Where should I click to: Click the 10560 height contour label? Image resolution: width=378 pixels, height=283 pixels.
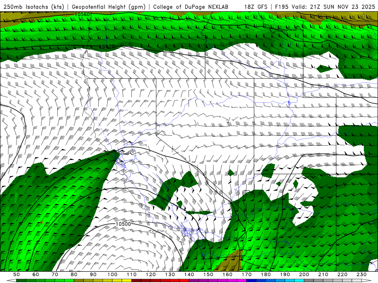coord(82,15)
